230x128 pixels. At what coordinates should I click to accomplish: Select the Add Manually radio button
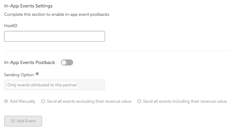(6, 101)
